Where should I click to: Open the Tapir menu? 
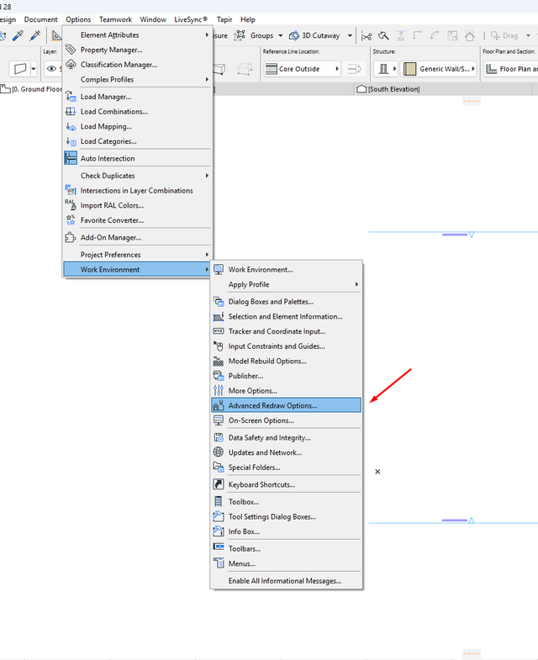click(224, 19)
